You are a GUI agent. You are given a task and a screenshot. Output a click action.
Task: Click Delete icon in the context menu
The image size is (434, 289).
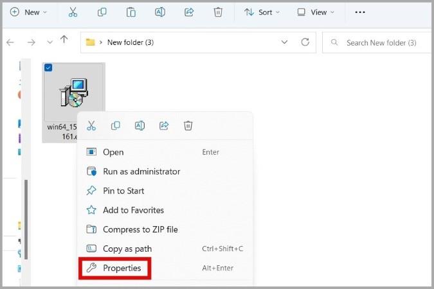(x=188, y=126)
